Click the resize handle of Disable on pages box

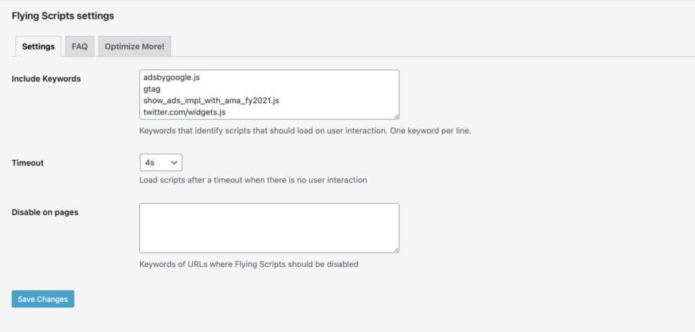click(x=396, y=249)
